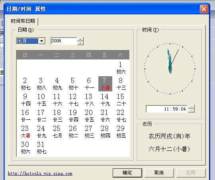Click the 确定 button
215x180 pixels.
click(x=127, y=173)
